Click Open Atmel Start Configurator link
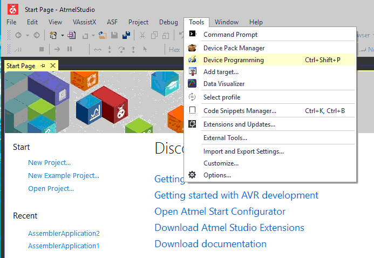 pos(220,211)
